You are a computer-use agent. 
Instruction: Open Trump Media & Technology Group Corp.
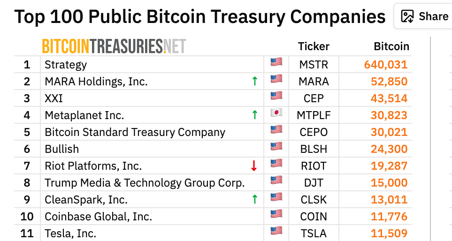pyautogui.click(x=145, y=183)
